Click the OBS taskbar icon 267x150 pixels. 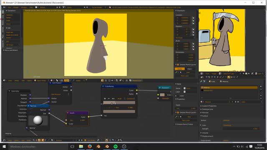point(124,146)
